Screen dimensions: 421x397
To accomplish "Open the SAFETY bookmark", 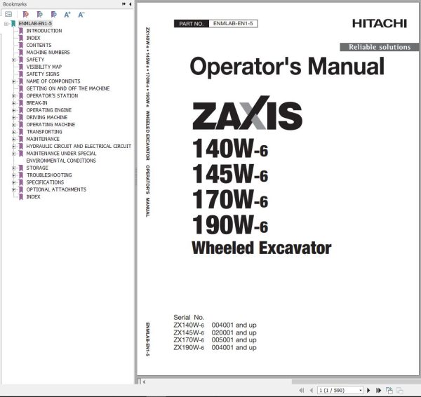I will [x=35, y=60].
